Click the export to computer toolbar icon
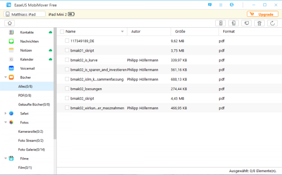This screenshot has height=175, width=282. (x=246, y=23)
